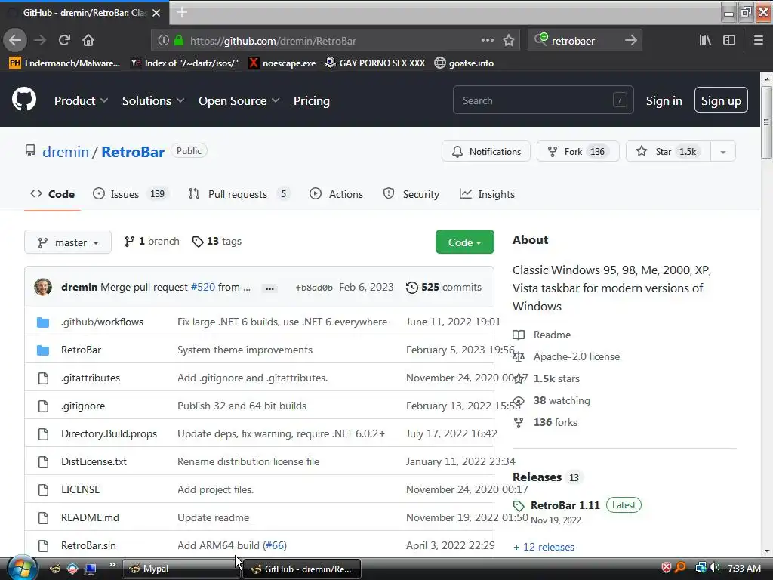
Task: Expand the Solutions menu
Action: tap(152, 101)
